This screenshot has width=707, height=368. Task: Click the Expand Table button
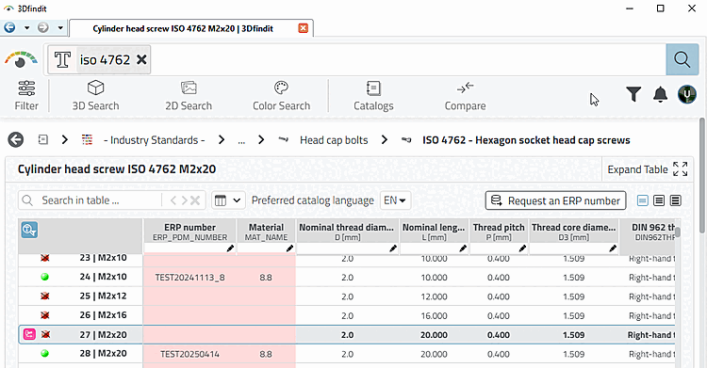pos(647,169)
